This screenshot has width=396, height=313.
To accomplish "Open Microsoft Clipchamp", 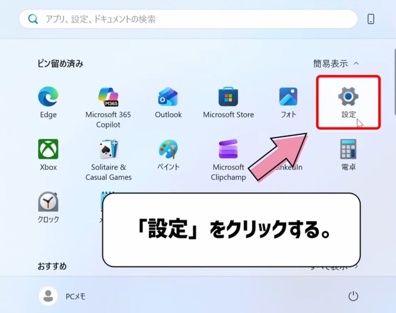I will pyautogui.click(x=228, y=151).
